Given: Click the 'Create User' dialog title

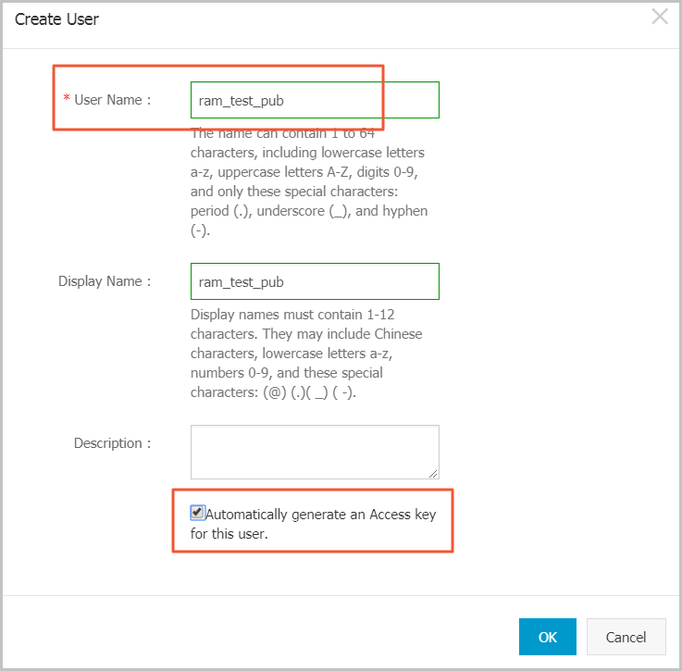Looking at the screenshot, I should [x=56, y=19].
